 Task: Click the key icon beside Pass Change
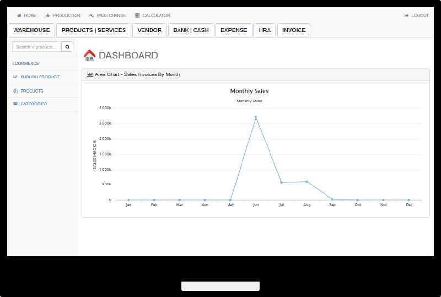92,15
